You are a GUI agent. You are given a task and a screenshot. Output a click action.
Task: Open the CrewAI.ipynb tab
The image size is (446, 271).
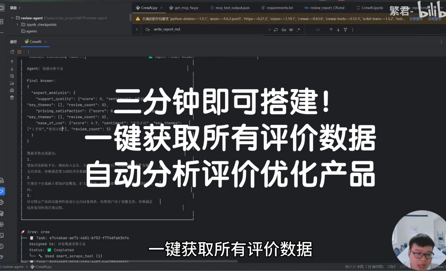point(369,8)
